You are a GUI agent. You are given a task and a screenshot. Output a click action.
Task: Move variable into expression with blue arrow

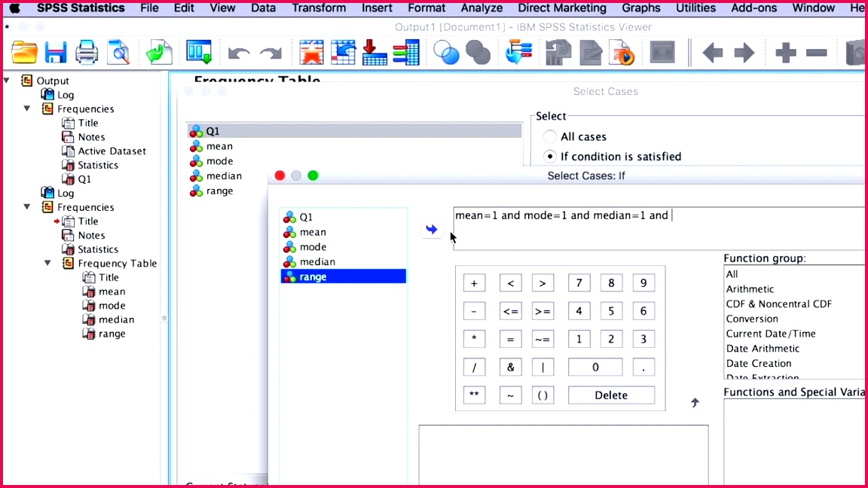click(x=432, y=229)
